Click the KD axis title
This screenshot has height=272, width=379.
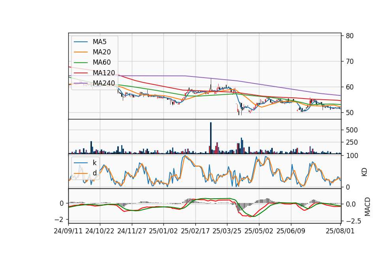click(364, 172)
